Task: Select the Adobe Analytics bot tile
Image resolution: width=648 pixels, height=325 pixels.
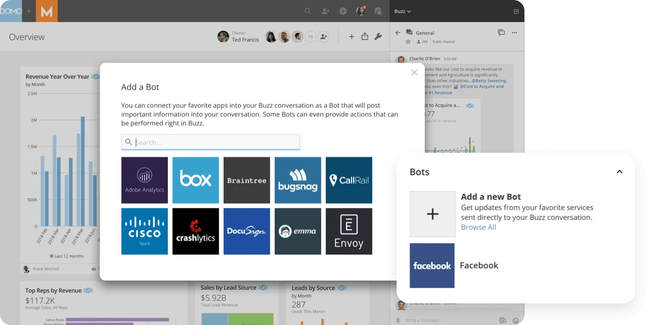Action: (x=144, y=180)
